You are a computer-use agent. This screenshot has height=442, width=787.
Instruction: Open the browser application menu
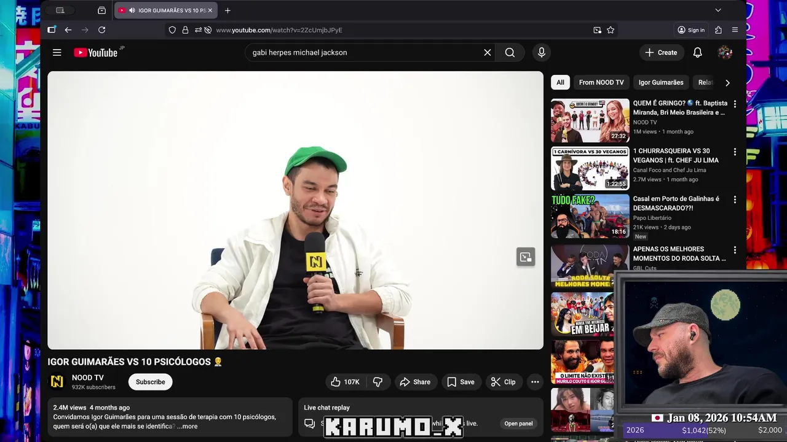pos(735,30)
